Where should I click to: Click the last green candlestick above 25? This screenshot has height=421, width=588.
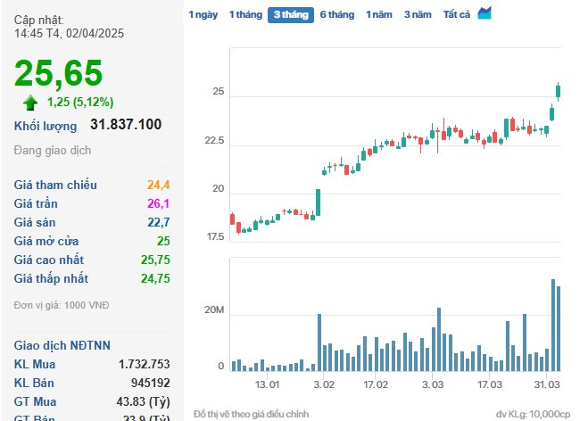pyautogui.click(x=558, y=92)
